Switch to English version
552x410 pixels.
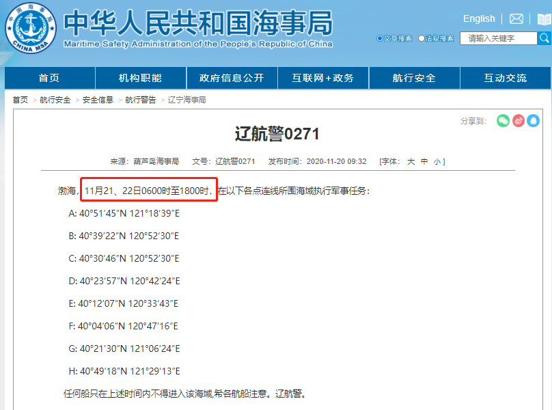(479, 18)
